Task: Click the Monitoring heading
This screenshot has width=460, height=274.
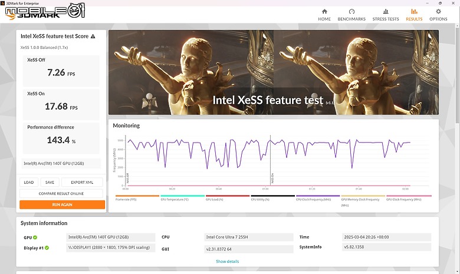Action: point(126,126)
